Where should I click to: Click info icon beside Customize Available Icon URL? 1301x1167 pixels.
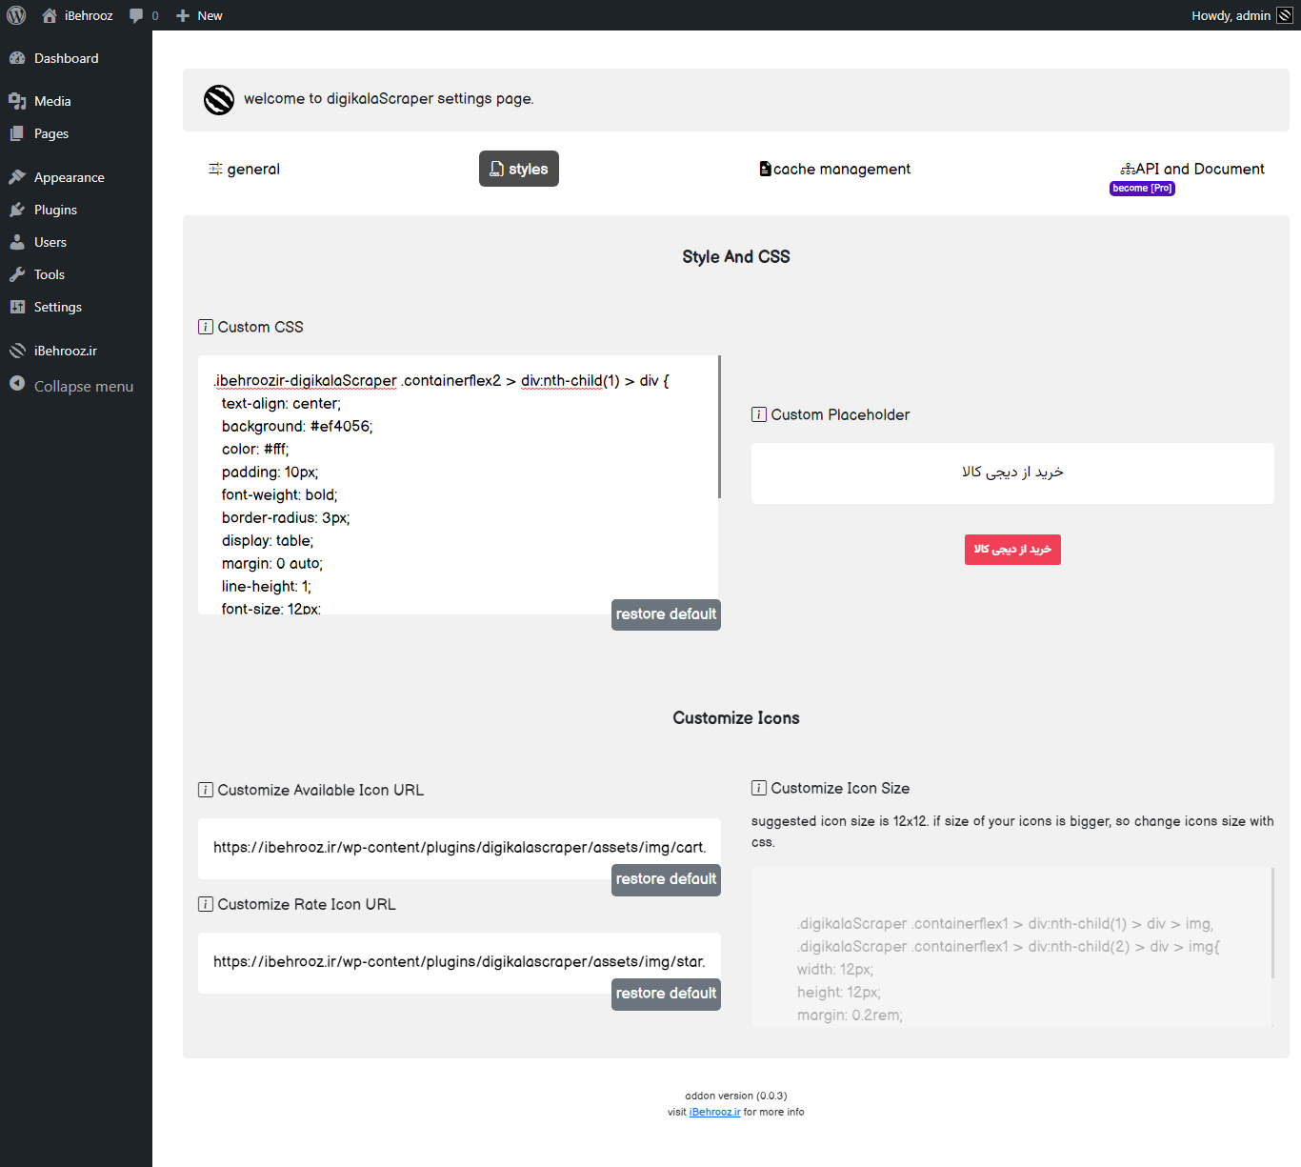pyautogui.click(x=206, y=790)
